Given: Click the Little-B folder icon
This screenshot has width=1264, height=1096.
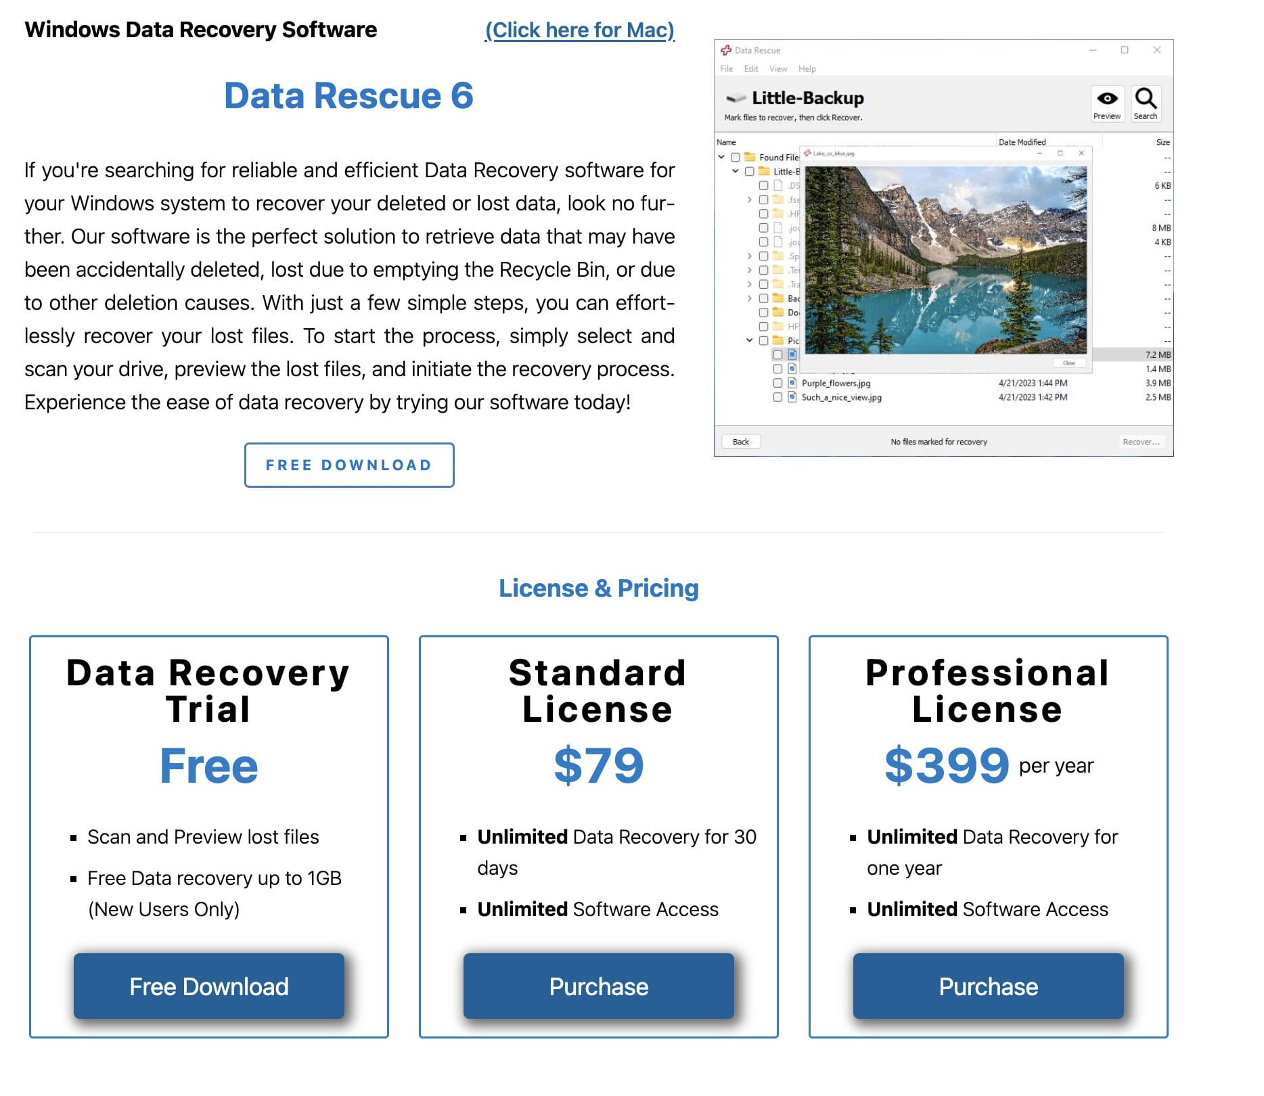Looking at the screenshot, I should point(764,171).
